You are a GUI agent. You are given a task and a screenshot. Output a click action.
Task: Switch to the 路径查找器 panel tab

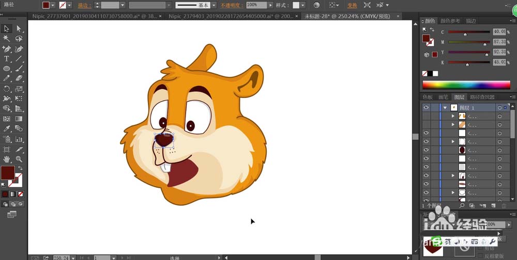(x=481, y=97)
